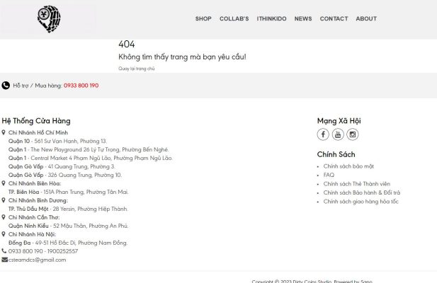Click the map pin icon next to Chi Nhánh Hà Nội
This screenshot has width=437, height=283.
tap(4, 234)
